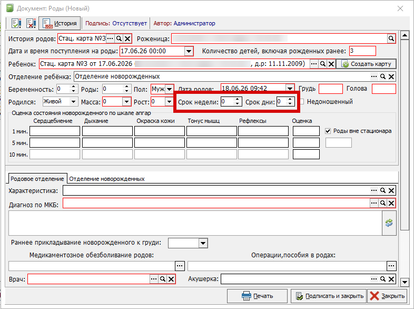
Task: Click the sign document icon in toolbar
Action: click(16, 23)
